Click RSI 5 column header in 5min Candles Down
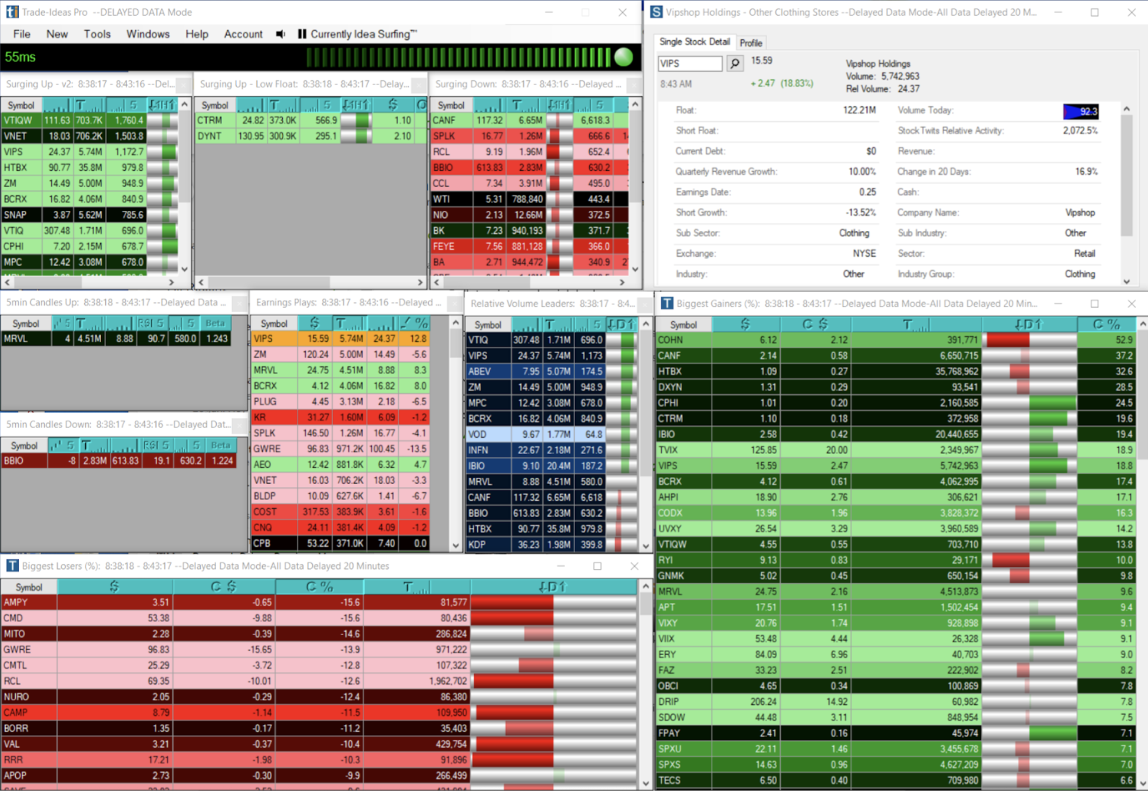 pyautogui.click(x=156, y=445)
